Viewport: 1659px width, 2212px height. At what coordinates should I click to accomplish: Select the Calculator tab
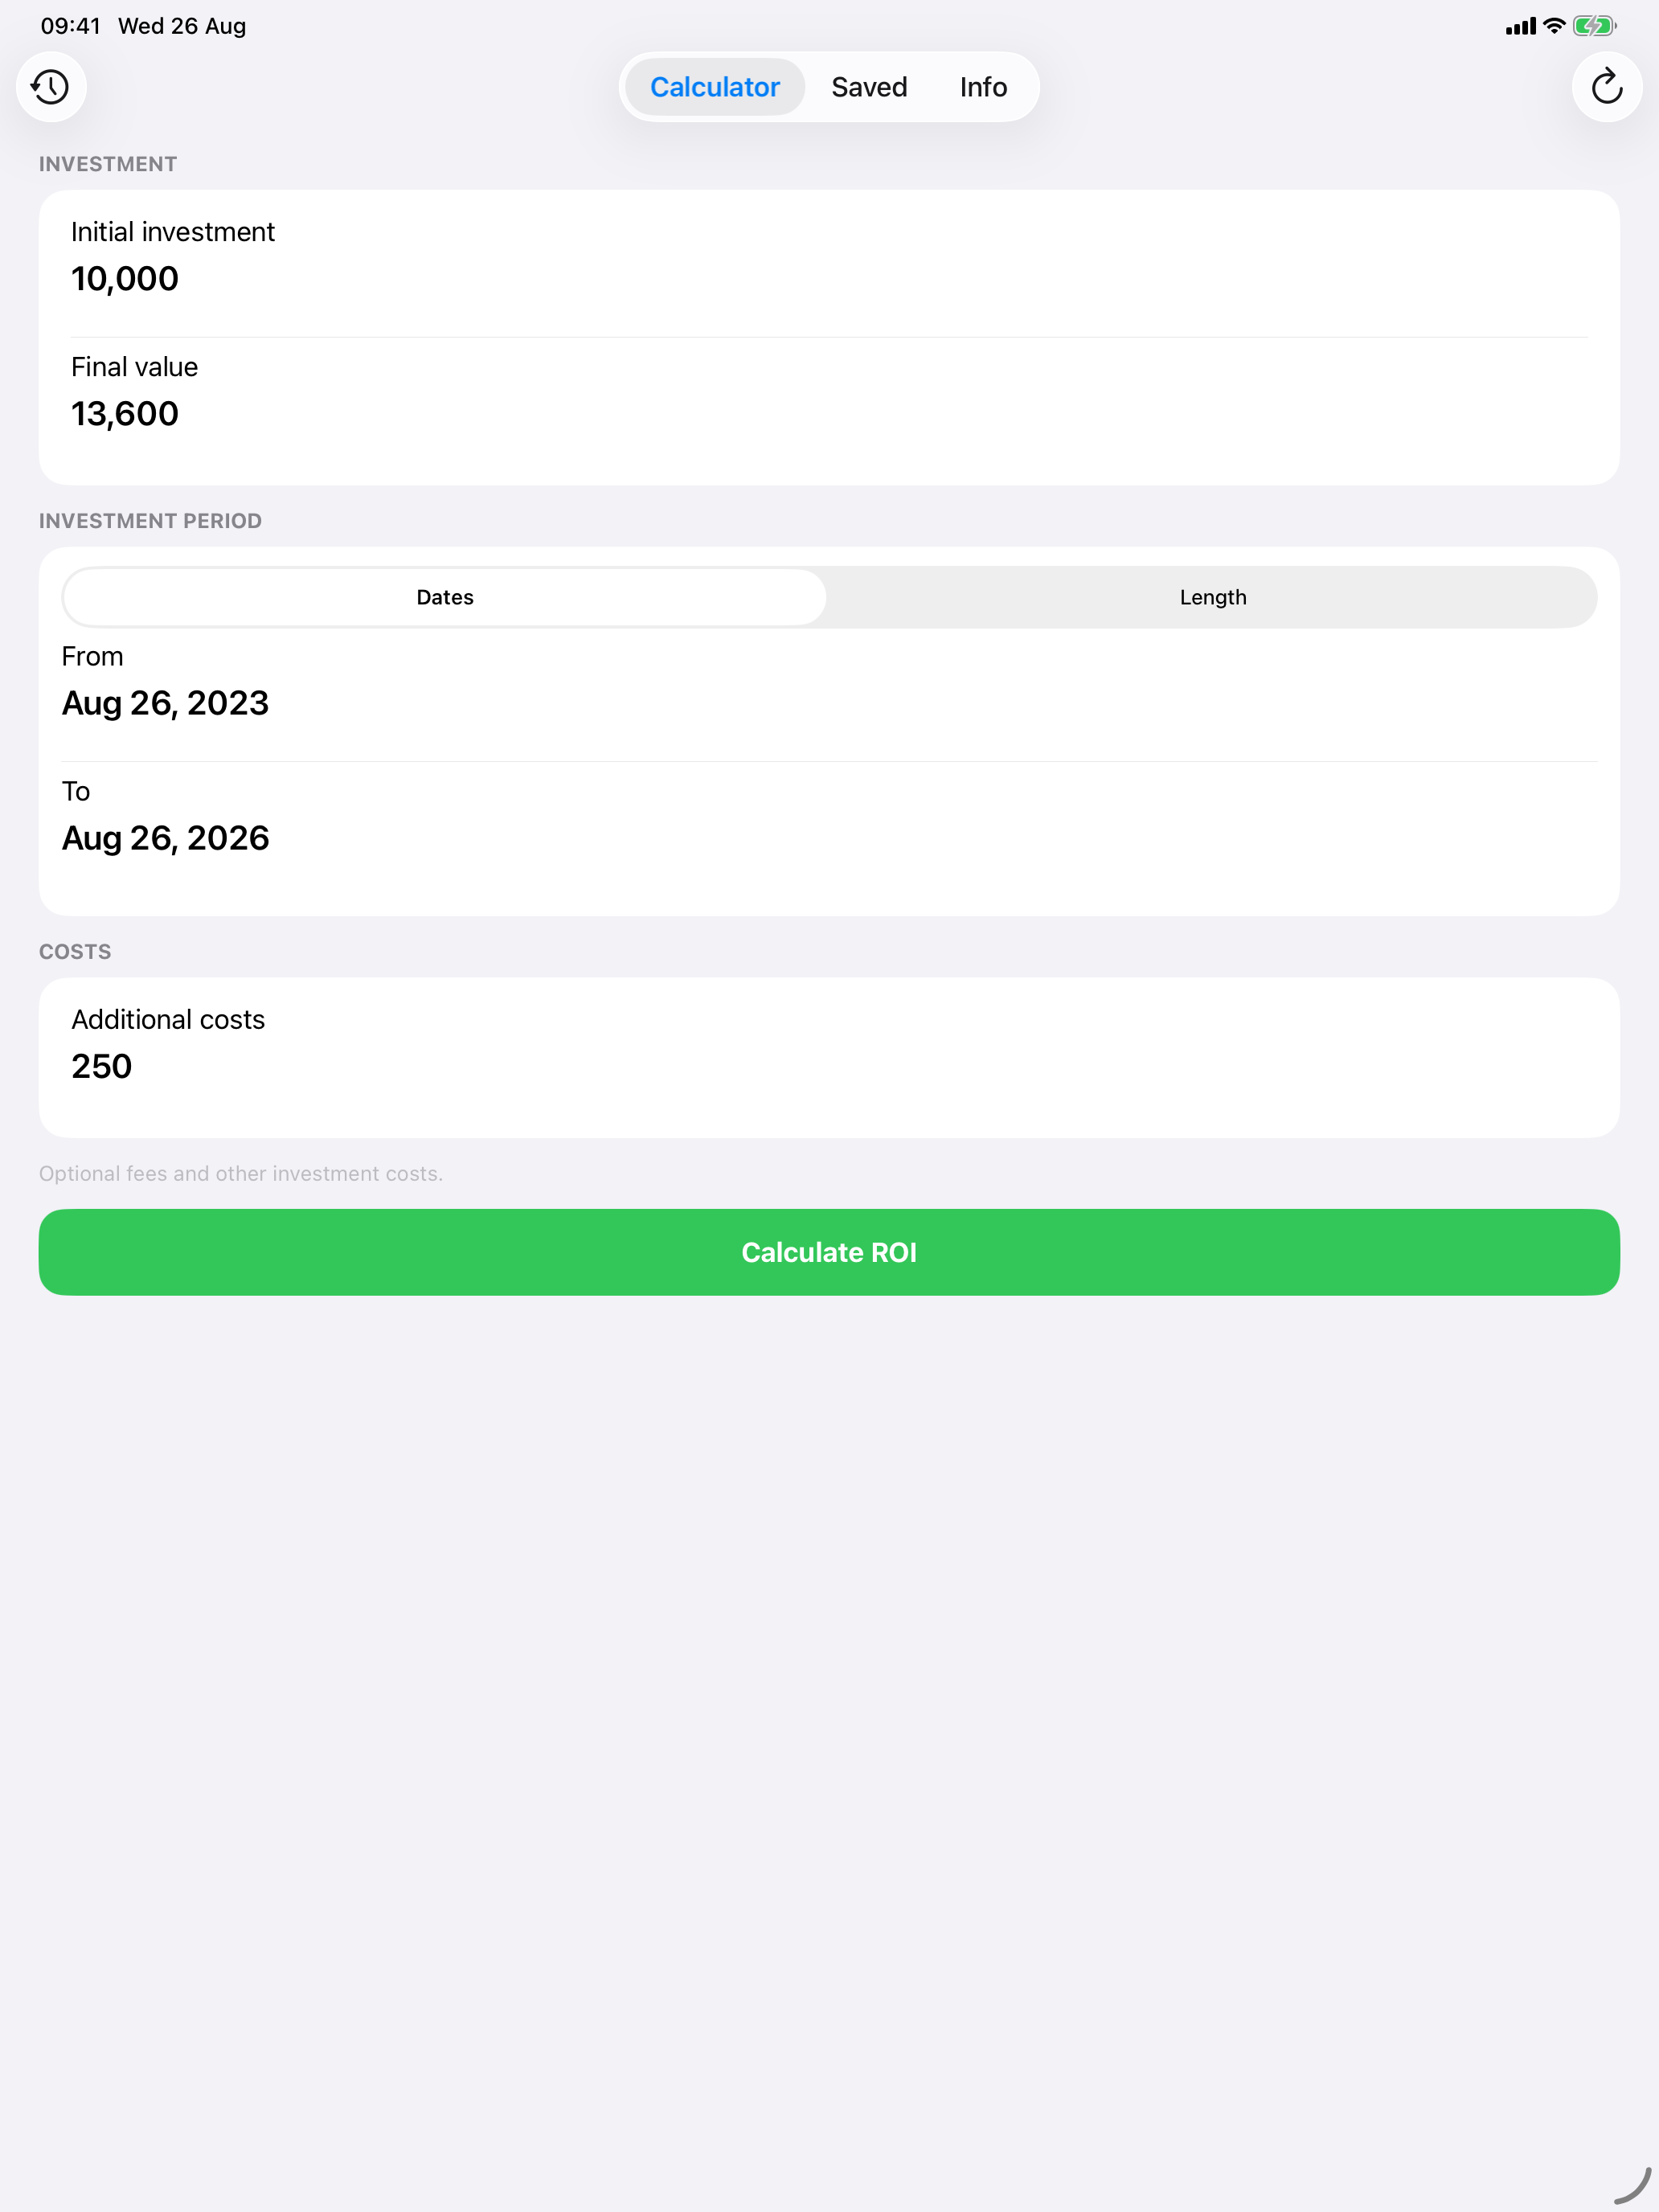[715, 87]
